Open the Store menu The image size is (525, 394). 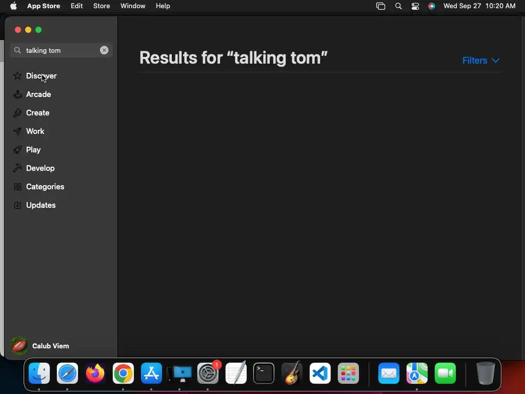[x=102, y=6]
